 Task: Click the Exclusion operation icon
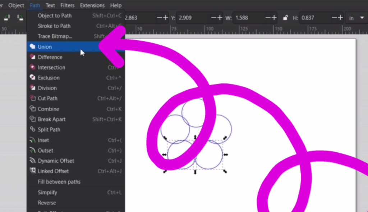pyautogui.click(x=32, y=77)
